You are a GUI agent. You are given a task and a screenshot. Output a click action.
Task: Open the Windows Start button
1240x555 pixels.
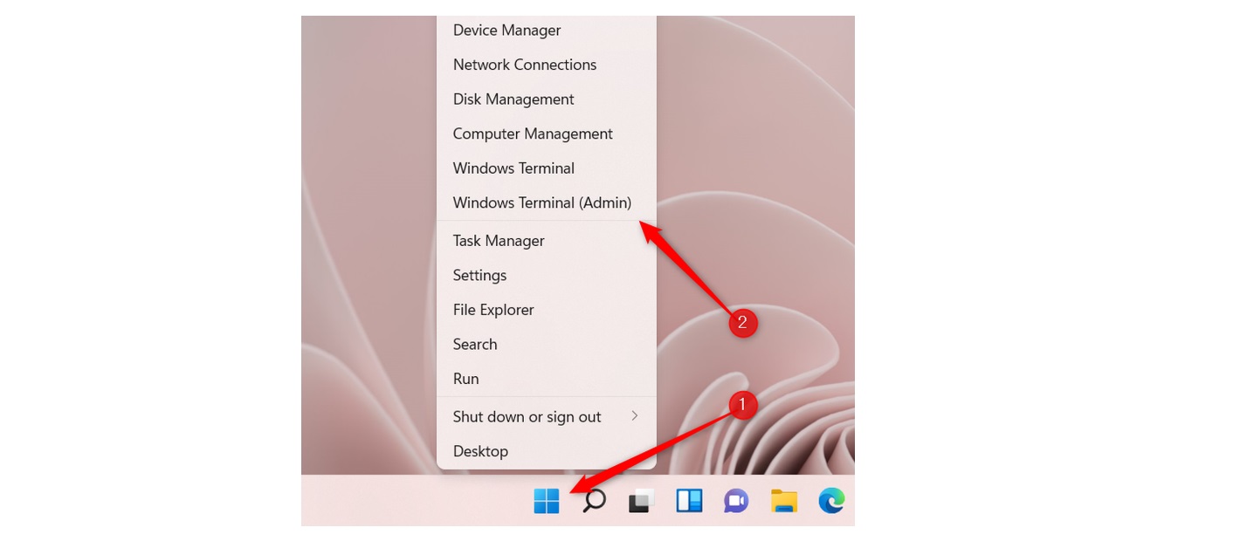coord(547,501)
